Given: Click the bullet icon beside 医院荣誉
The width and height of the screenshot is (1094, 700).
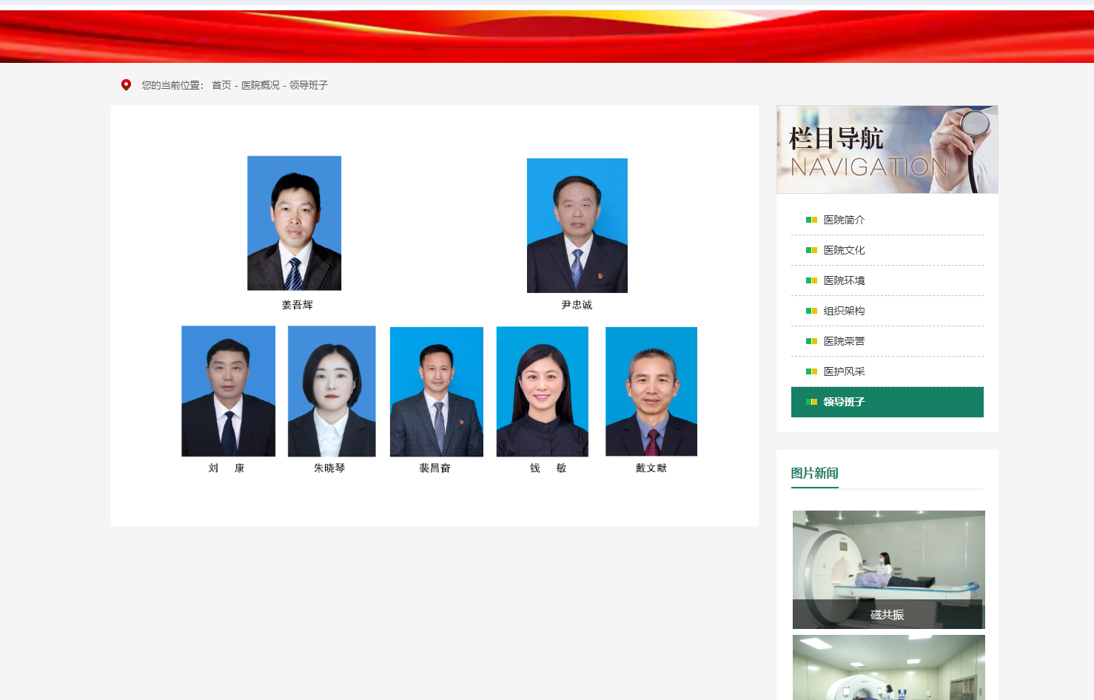Looking at the screenshot, I should point(811,341).
